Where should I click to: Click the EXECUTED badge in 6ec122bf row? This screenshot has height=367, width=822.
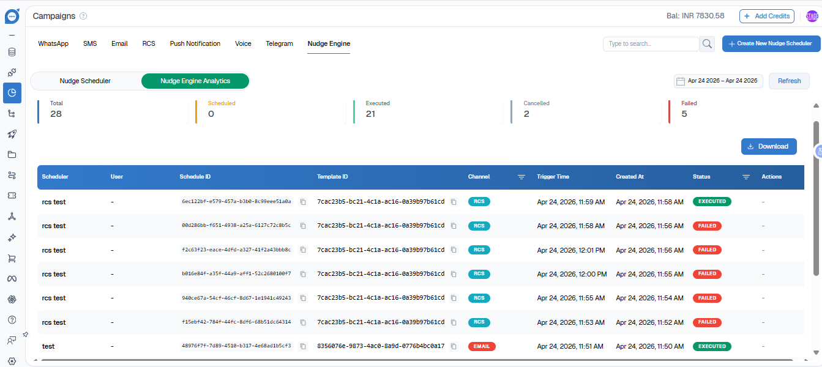coord(712,201)
